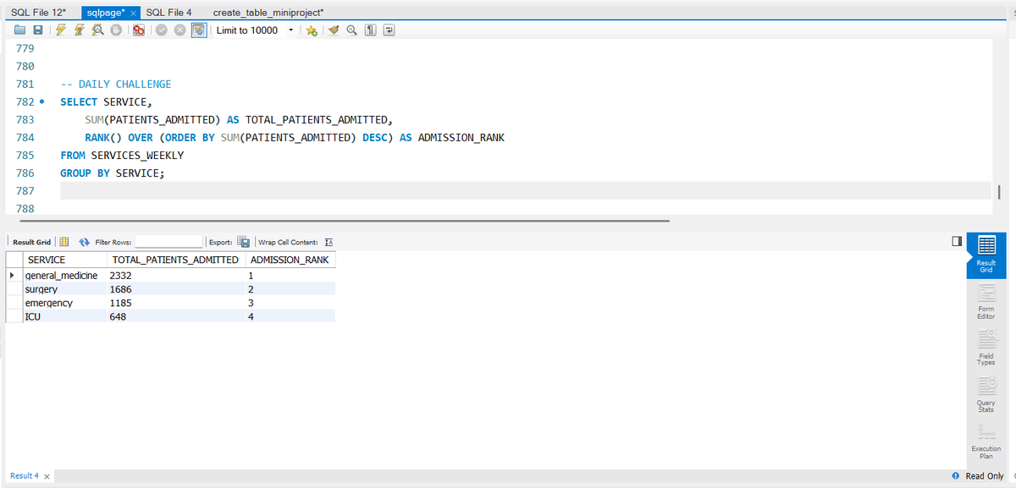The image size is (1016, 488).
Task: Focus the Filter Rows input field
Action: click(x=168, y=242)
